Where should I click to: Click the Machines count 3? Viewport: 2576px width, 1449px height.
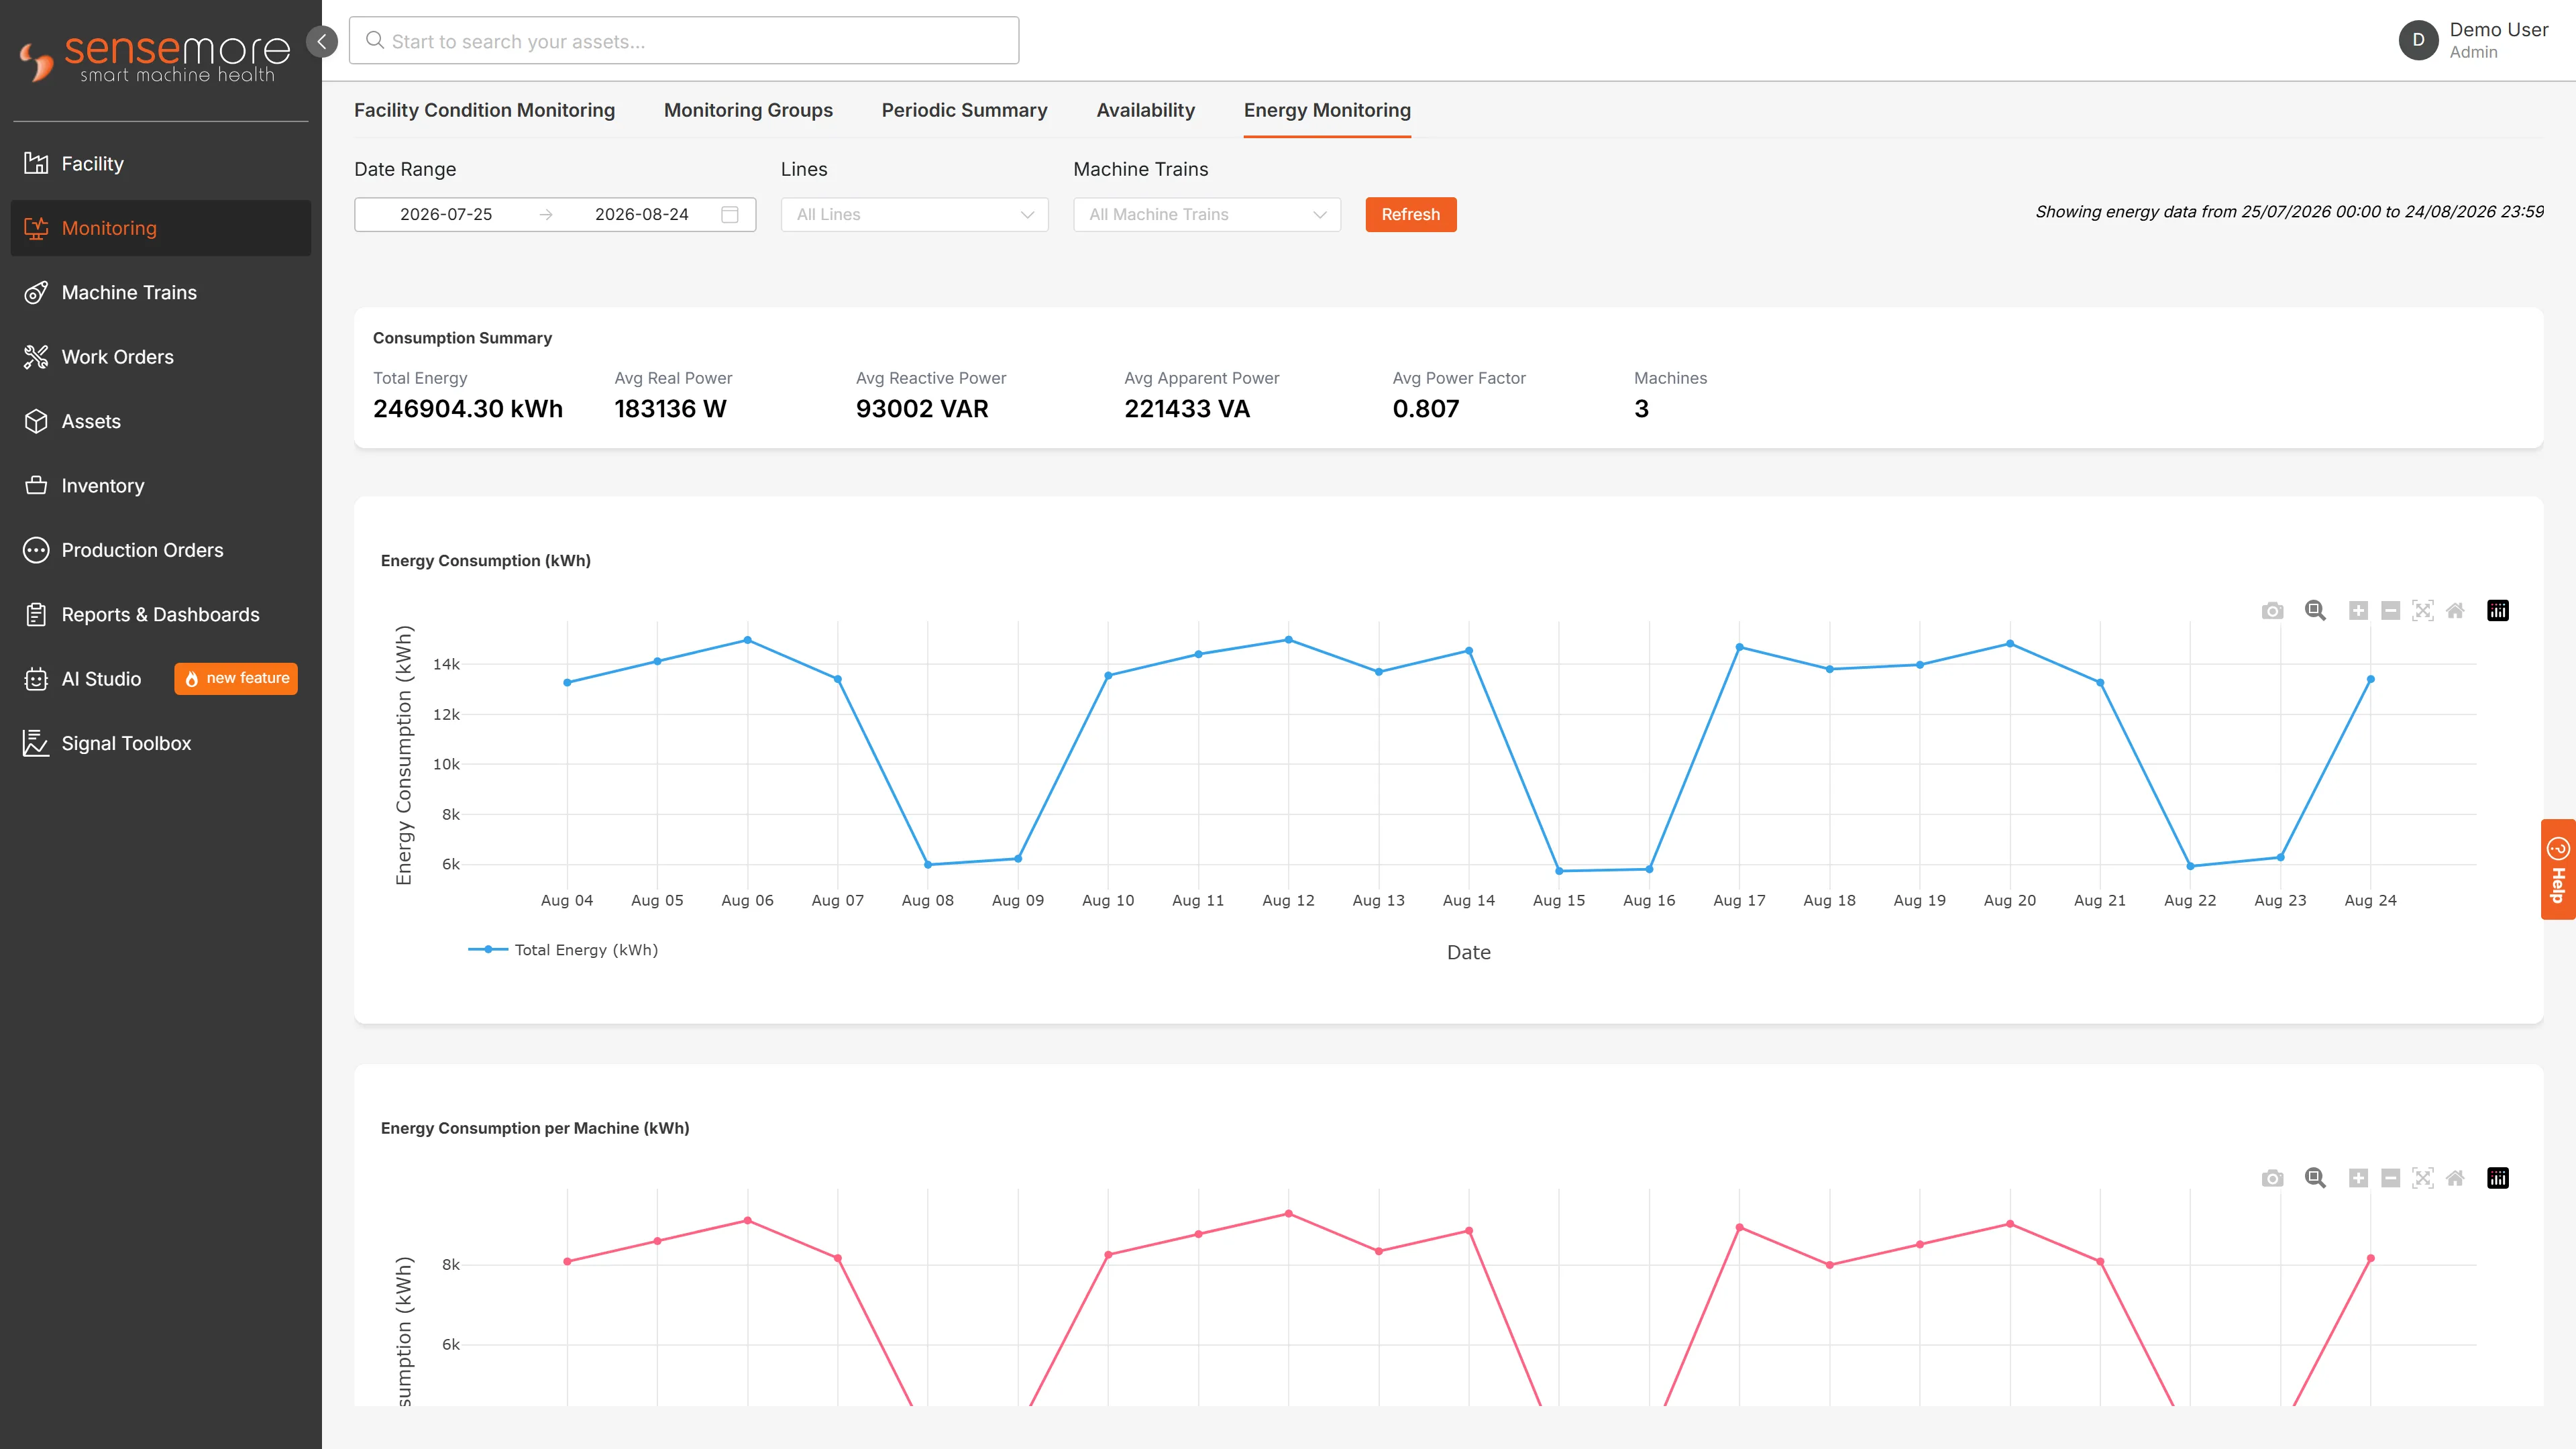[x=1641, y=409]
